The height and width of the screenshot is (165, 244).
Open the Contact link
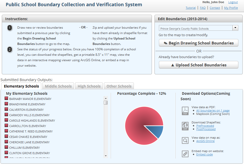coord(215,8)
